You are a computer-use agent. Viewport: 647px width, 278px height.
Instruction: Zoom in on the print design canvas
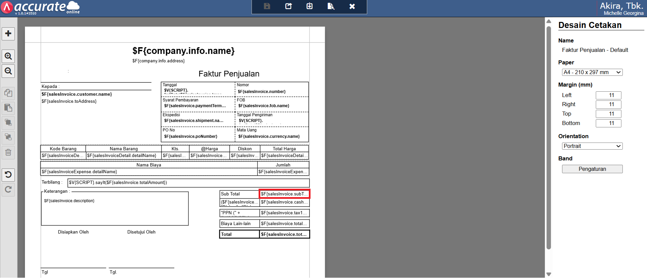pos(8,56)
